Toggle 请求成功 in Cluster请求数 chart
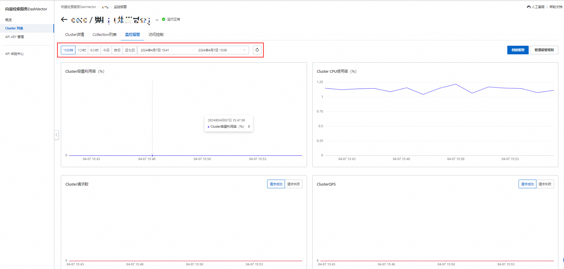Viewport: 564px width, 269px height. coord(276,184)
